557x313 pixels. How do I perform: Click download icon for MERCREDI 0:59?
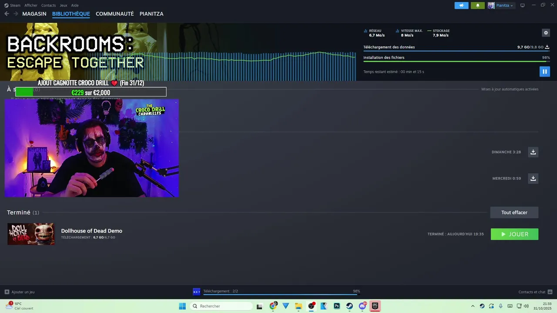coord(533,178)
